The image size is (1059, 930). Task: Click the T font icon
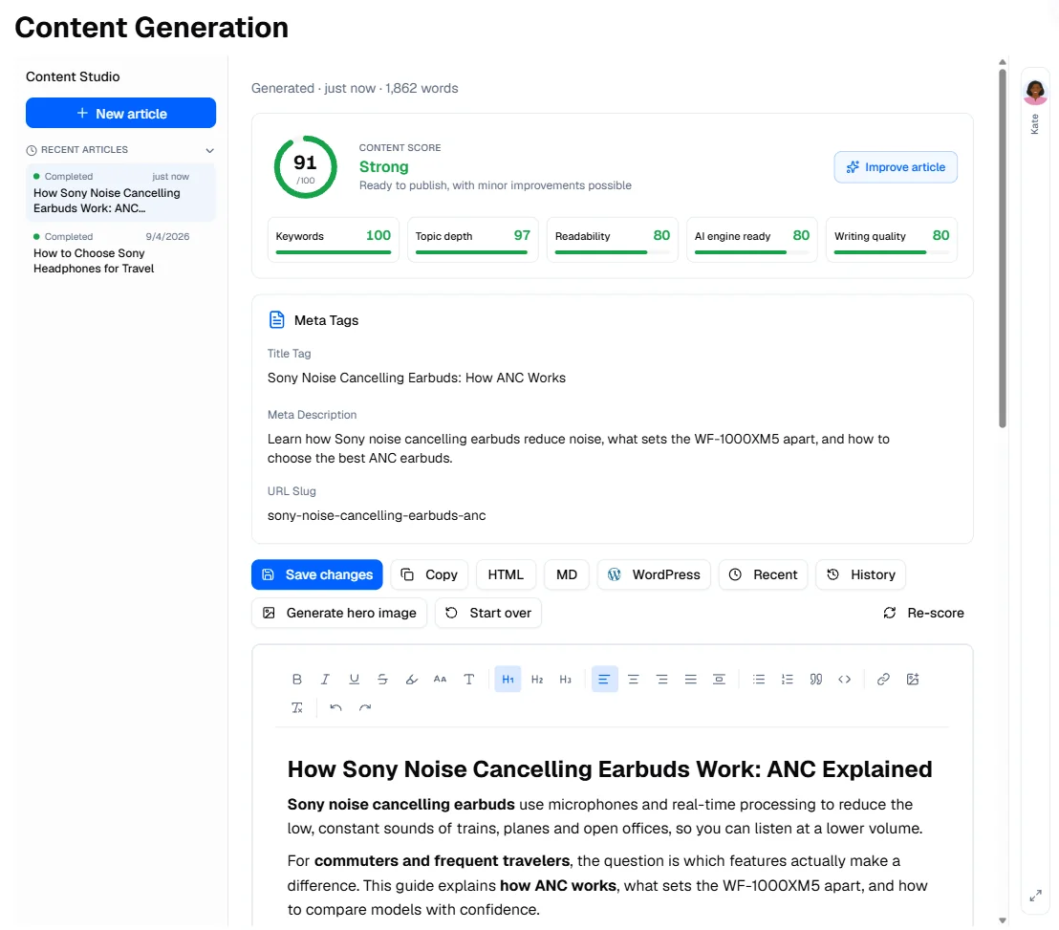(468, 679)
